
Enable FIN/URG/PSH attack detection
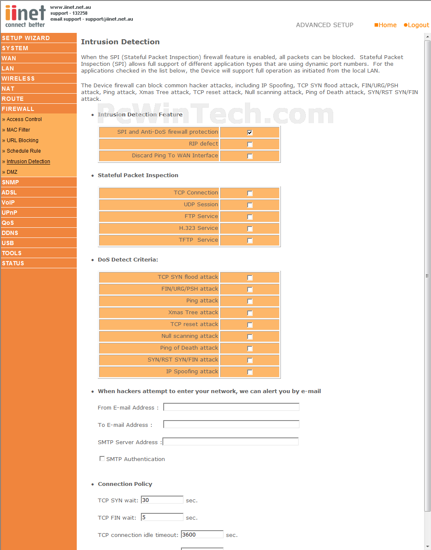coord(250,289)
